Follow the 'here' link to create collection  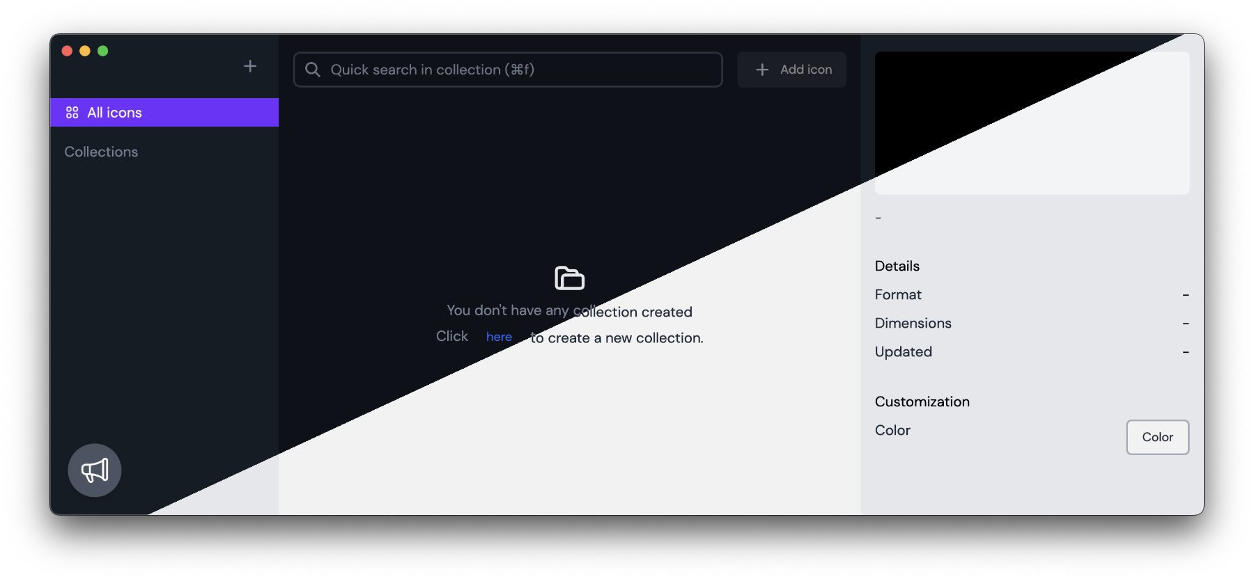tap(499, 337)
